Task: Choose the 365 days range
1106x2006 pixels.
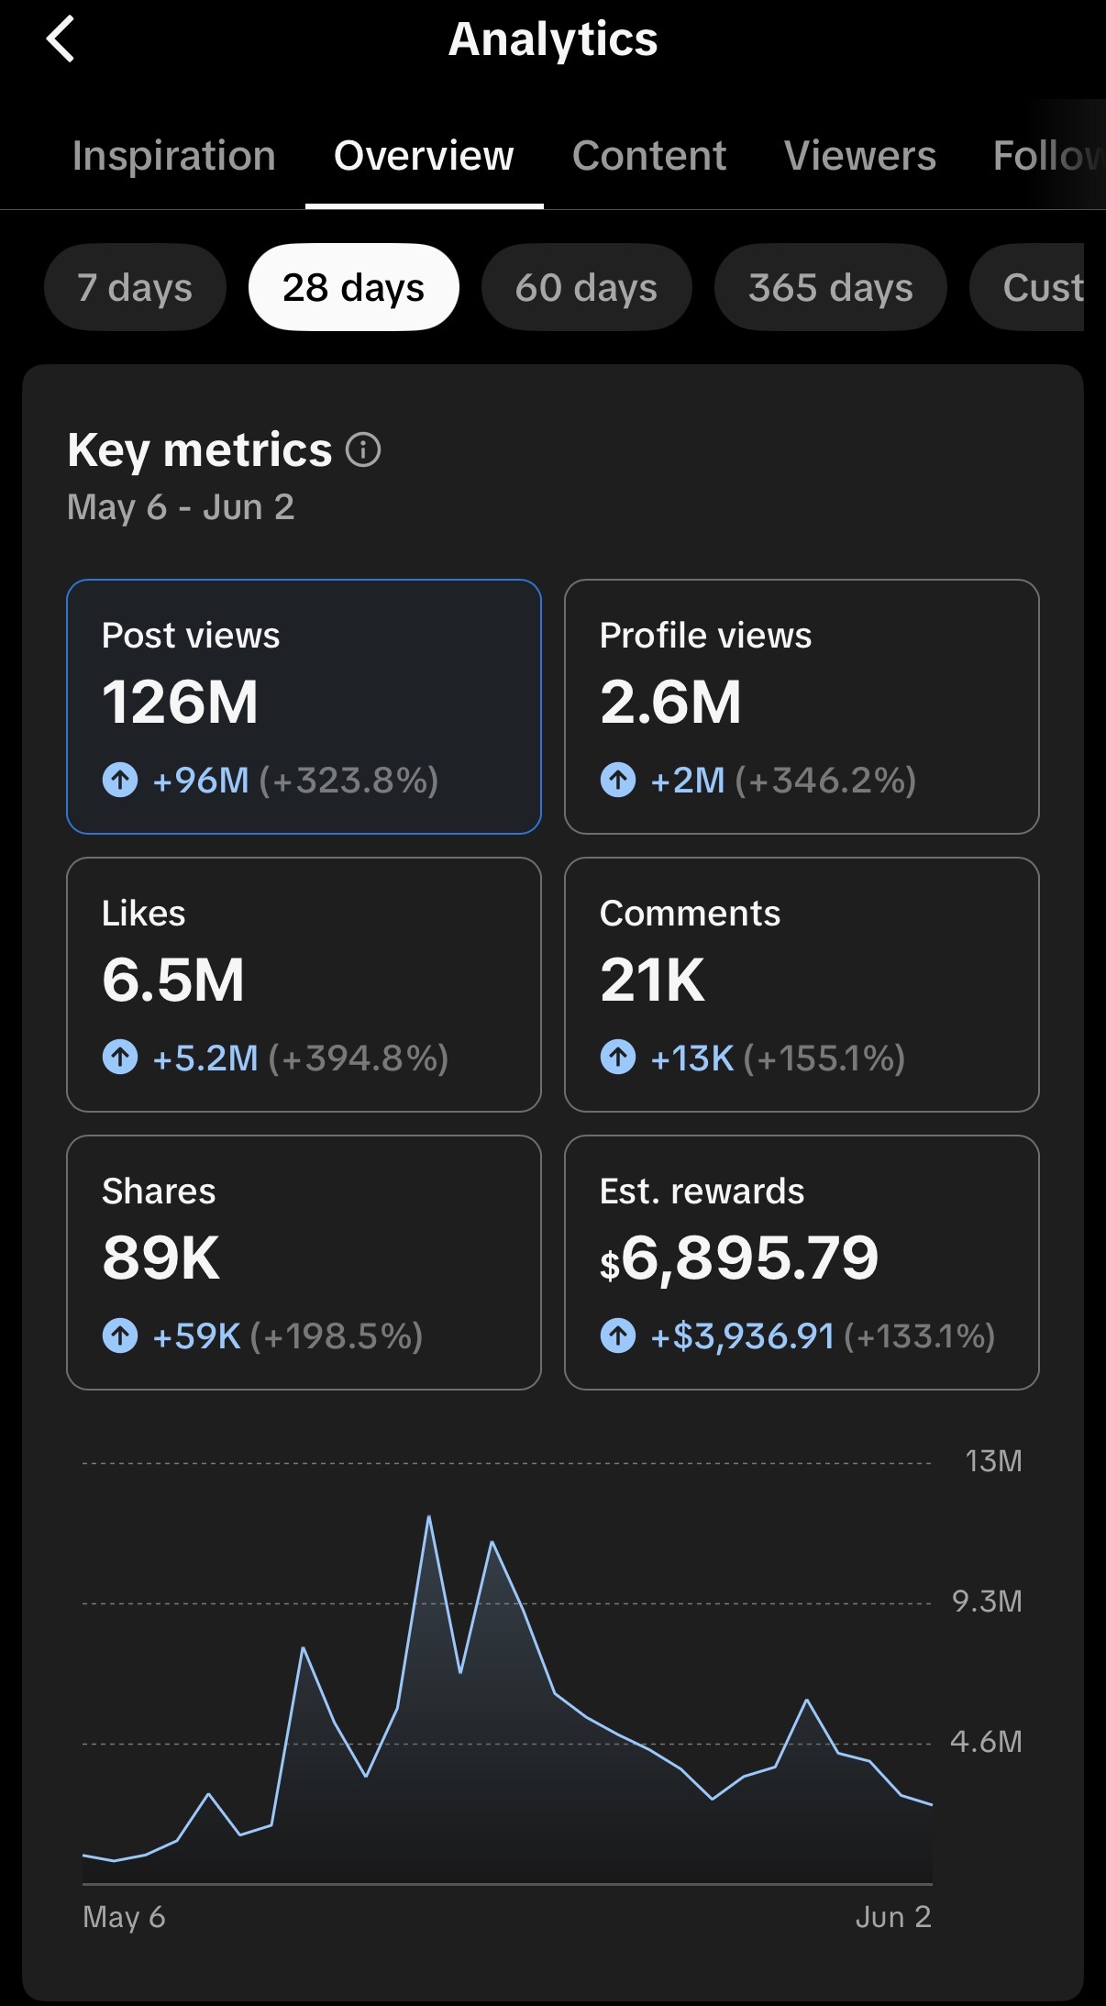Action: click(830, 287)
